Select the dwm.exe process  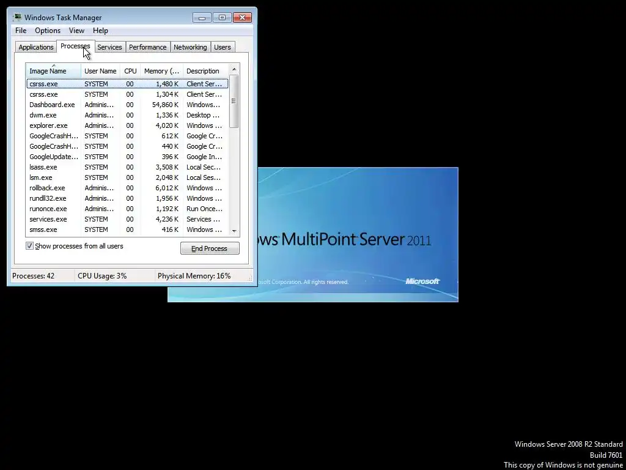click(x=127, y=115)
